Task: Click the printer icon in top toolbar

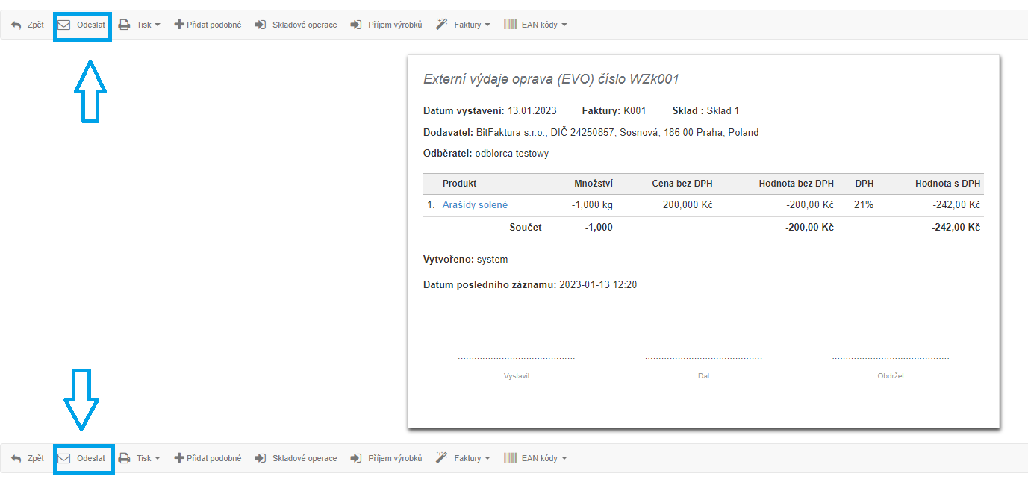Action: click(x=125, y=25)
